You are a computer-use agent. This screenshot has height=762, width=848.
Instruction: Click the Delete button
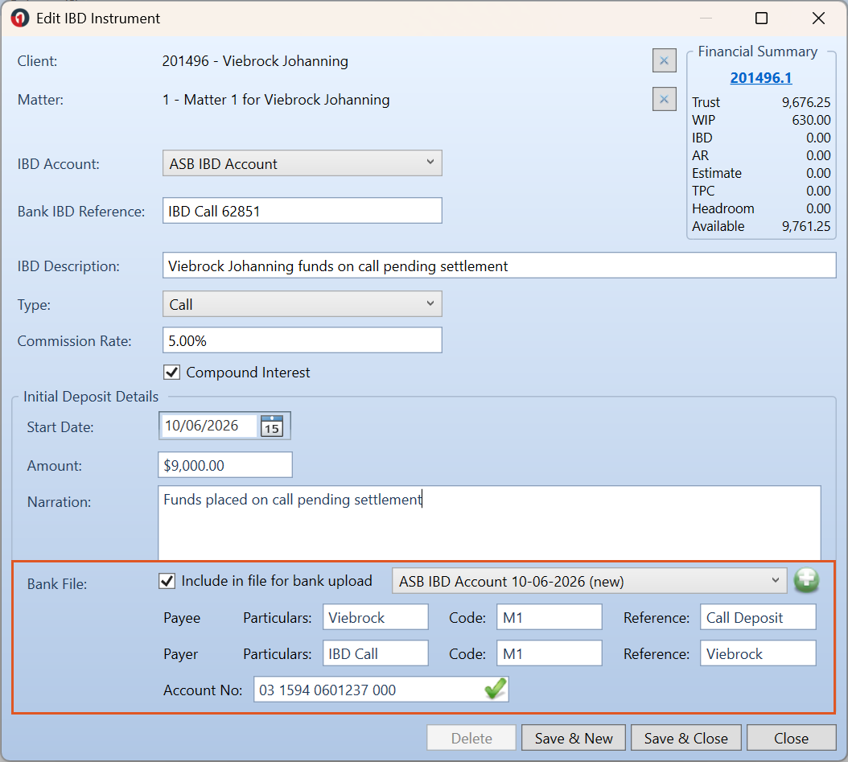[471, 738]
